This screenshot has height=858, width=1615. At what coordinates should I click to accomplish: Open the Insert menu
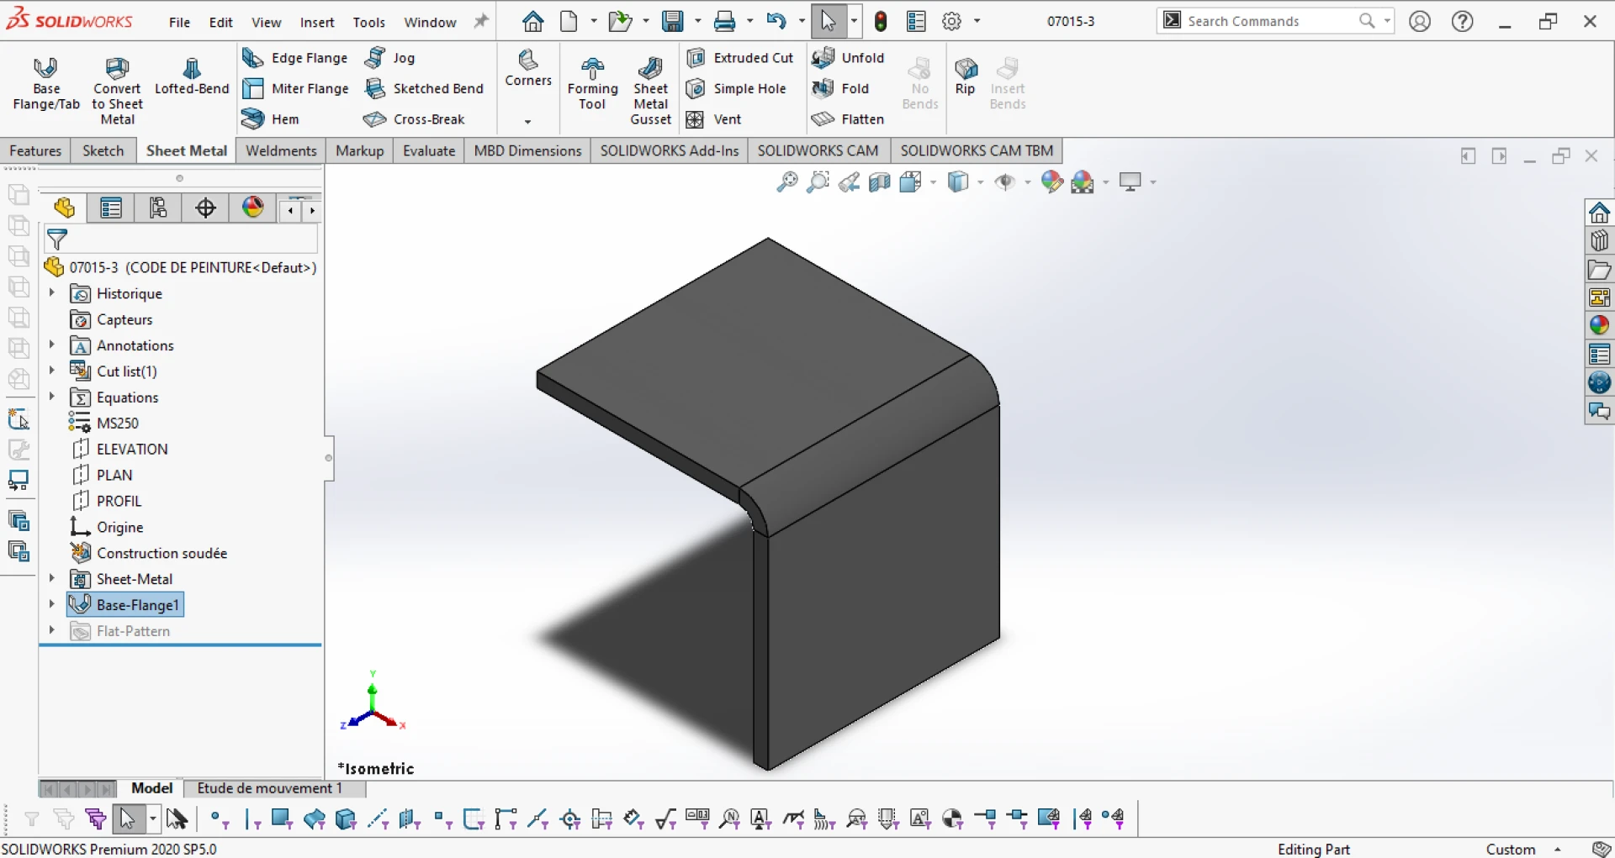point(317,22)
